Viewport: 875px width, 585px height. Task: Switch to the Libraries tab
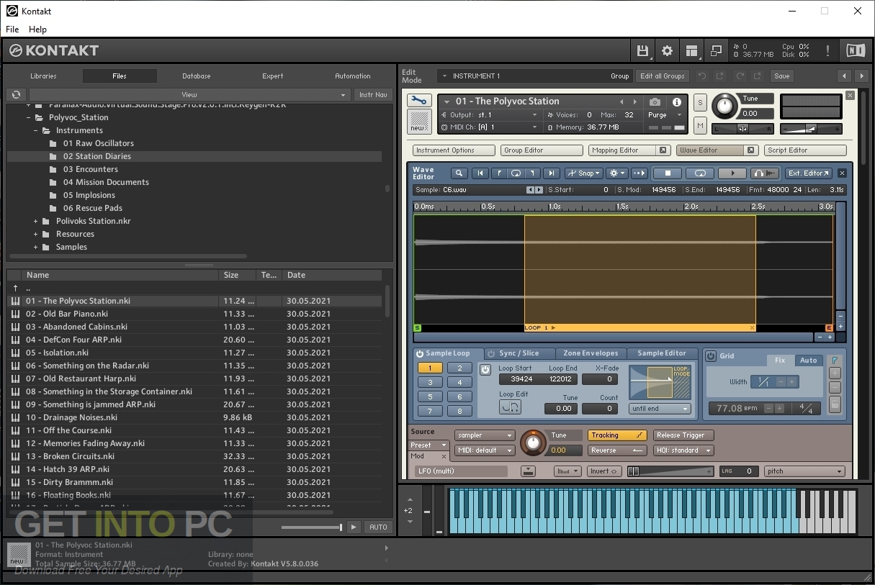click(x=43, y=76)
